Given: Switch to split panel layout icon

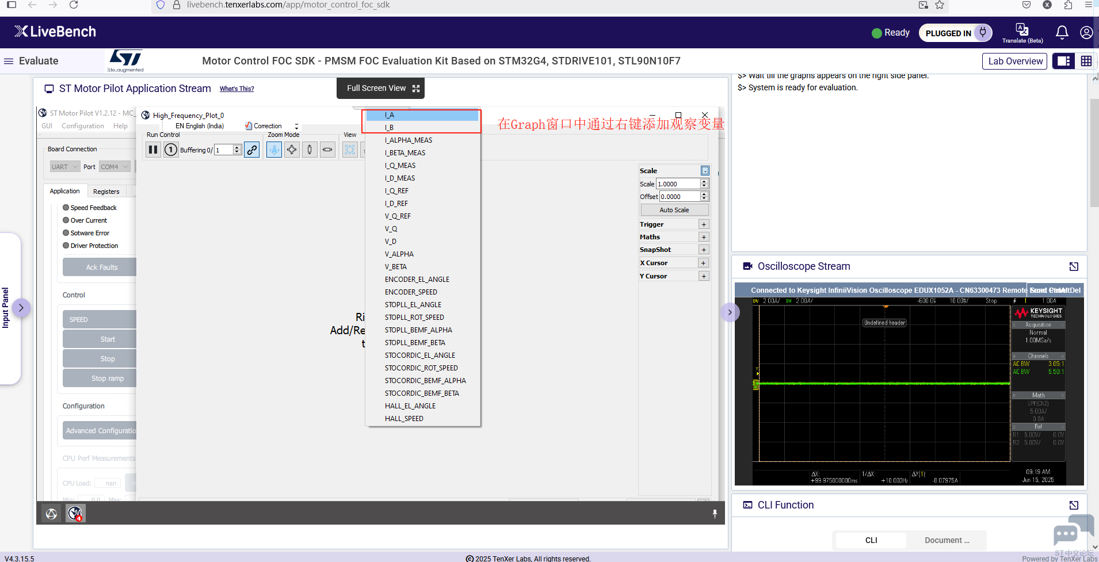Looking at the screenshot, I should click(1064, 61).
